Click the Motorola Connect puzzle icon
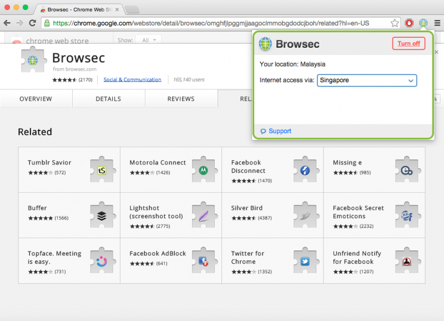Screen dimensions: 444x321 pyautogui.click(x=204, y=169)
